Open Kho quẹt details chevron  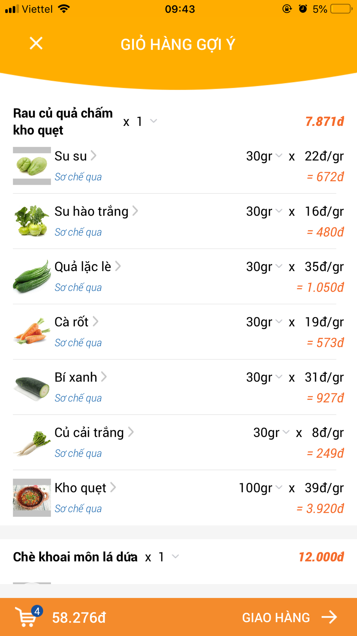113,487
